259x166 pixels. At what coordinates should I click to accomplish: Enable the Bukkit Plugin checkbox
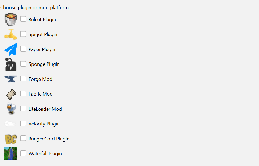[x=23, y=19]
